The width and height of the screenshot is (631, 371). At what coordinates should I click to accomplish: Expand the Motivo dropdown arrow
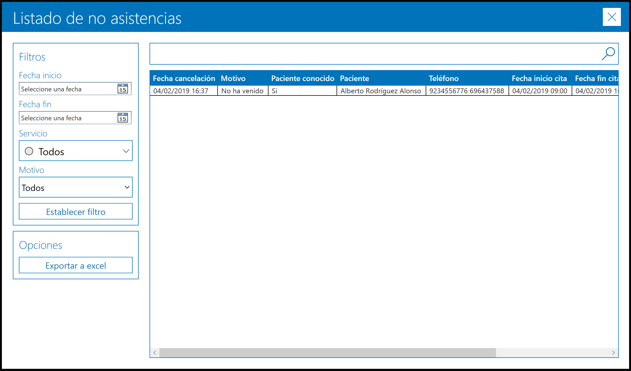(x=127, y=187)
